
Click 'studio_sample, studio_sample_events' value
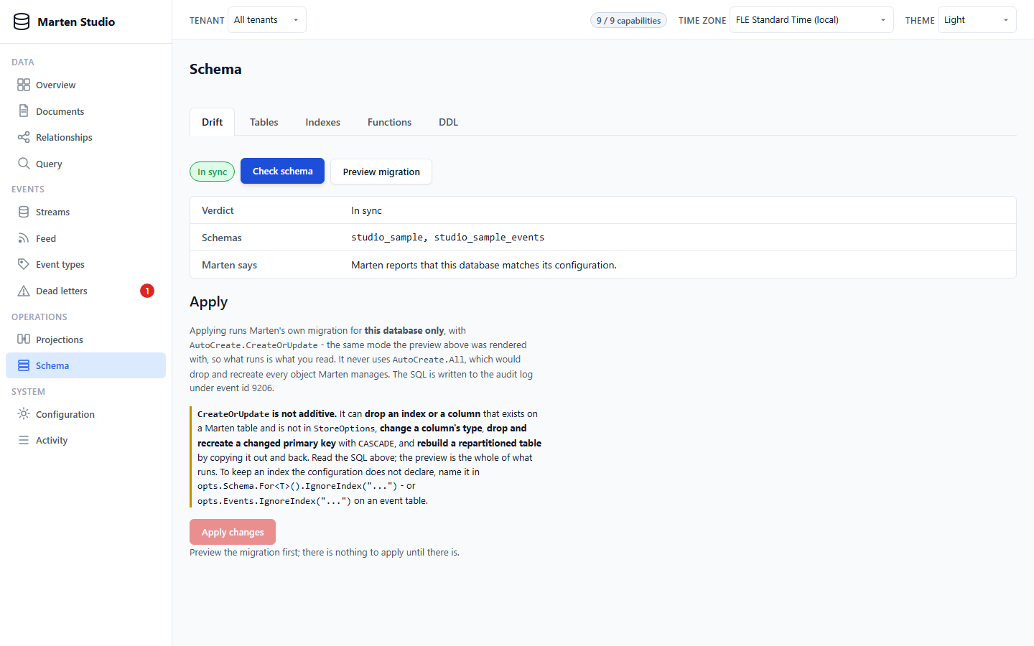coord(448,238)
